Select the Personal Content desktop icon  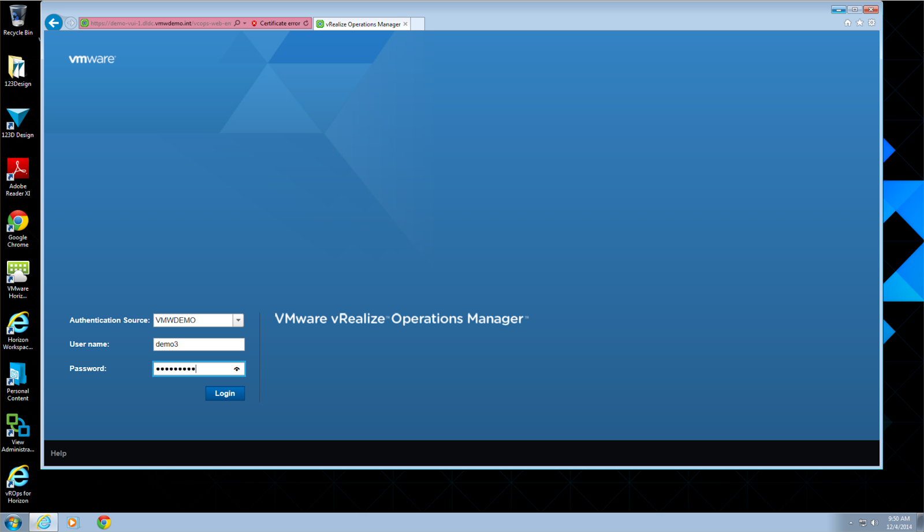point(18,382)
